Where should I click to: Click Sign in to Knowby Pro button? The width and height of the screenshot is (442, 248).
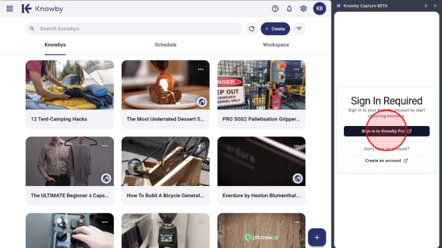pos(387,131)
